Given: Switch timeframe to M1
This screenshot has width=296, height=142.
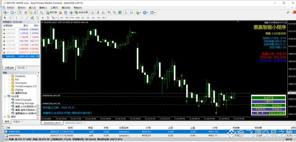Looking at the screenshot, I should point(62,18).
